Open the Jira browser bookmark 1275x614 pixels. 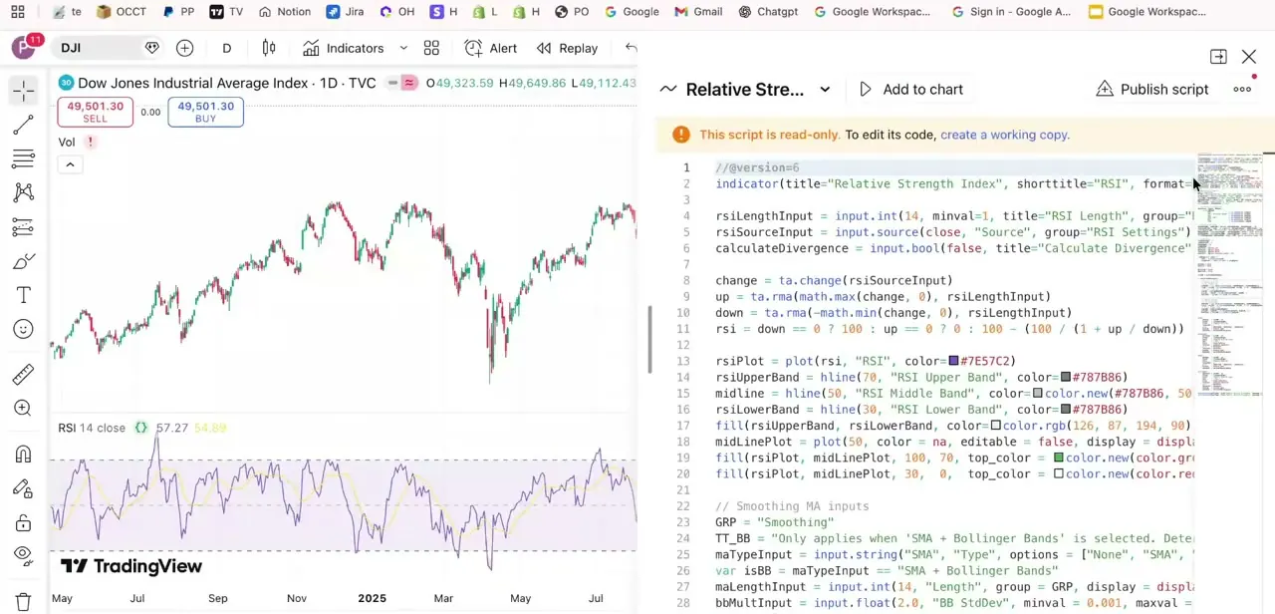345,12
